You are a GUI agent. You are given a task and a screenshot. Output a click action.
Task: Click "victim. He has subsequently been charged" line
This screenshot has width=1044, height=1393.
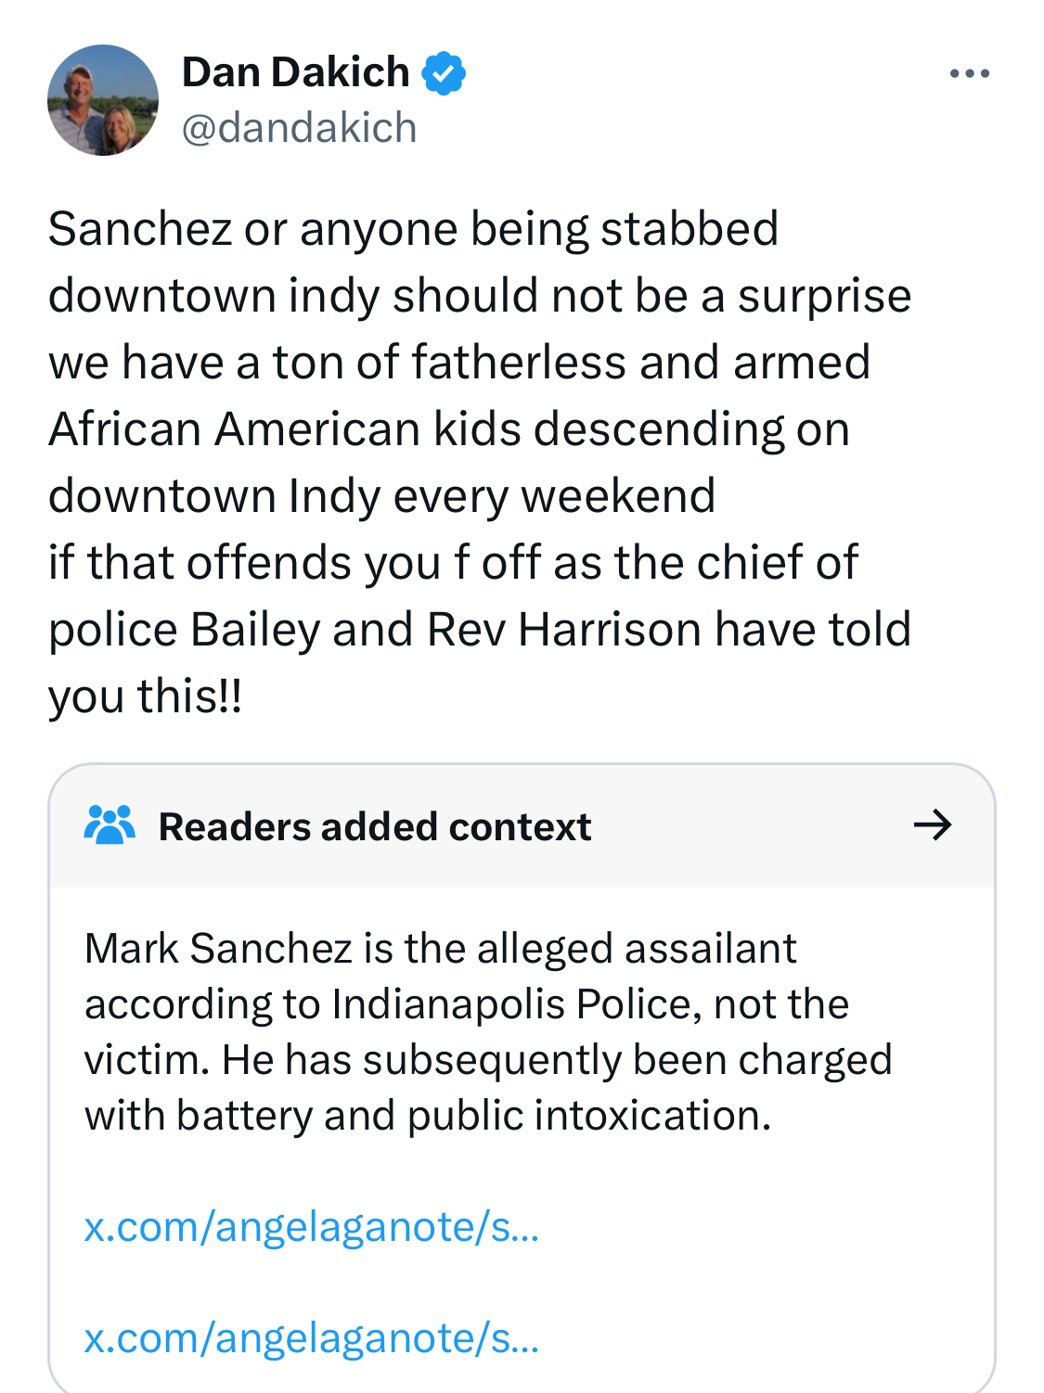coord(488,1060)
